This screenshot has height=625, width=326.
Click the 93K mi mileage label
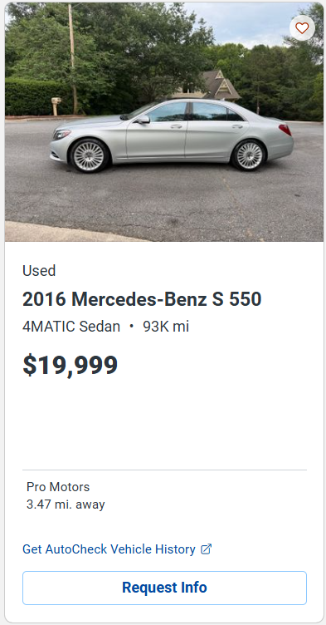(166, 327)
